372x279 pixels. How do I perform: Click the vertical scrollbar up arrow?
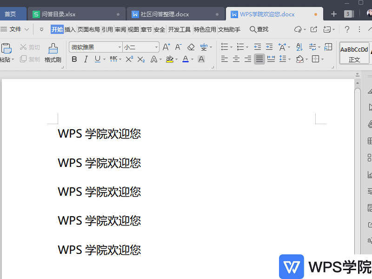(x=358, y=83)
